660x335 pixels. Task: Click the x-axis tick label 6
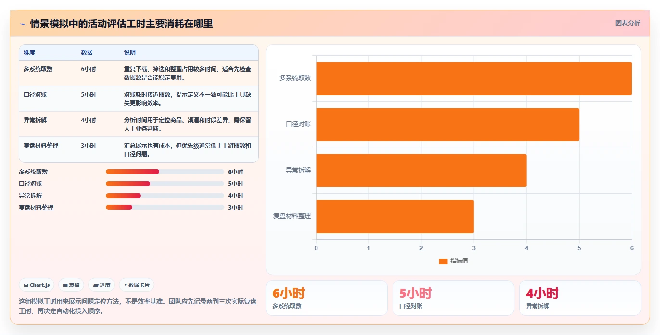(x=632, y=248)
